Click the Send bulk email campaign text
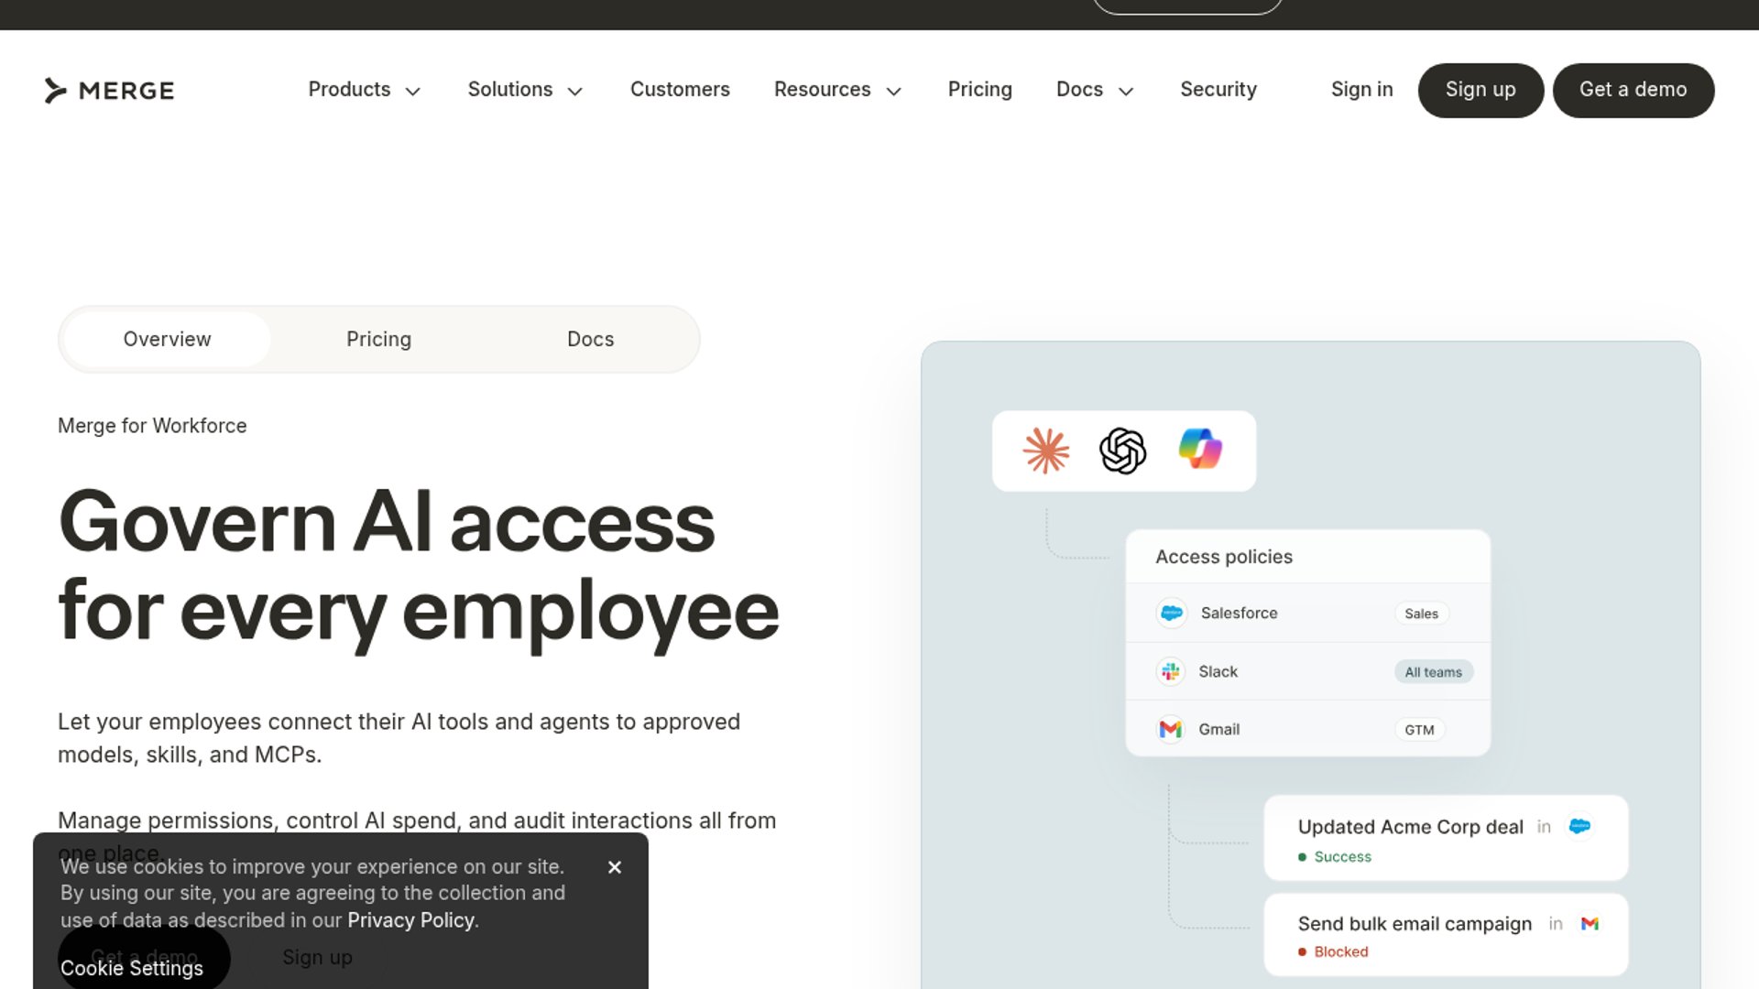 pos(1415,924)
